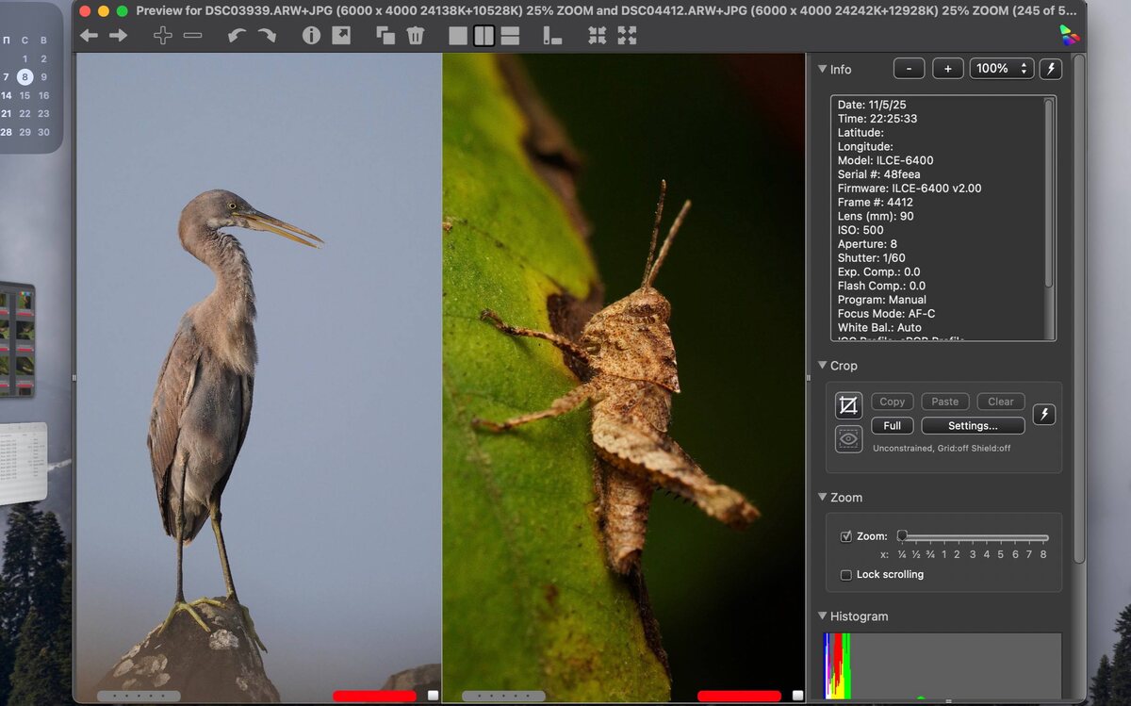1131x706 pixels.
Task: Click the filmstrip position toolbar icon
Action: [x=552, y=36]
